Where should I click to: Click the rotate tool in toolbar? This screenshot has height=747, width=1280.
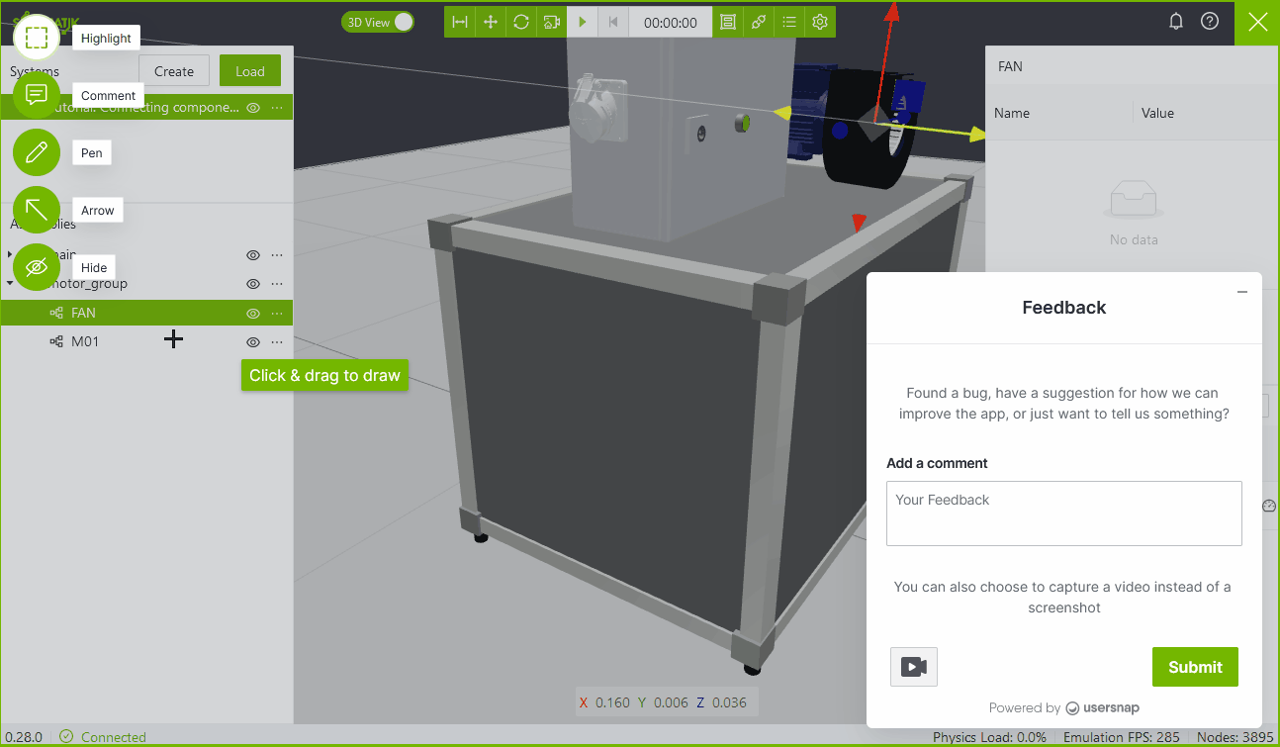point(520,22)
